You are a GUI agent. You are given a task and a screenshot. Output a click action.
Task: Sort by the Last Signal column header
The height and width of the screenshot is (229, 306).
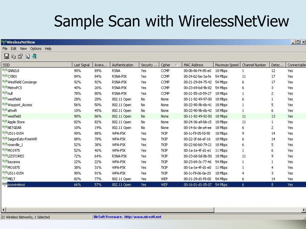tap(82, 65)
